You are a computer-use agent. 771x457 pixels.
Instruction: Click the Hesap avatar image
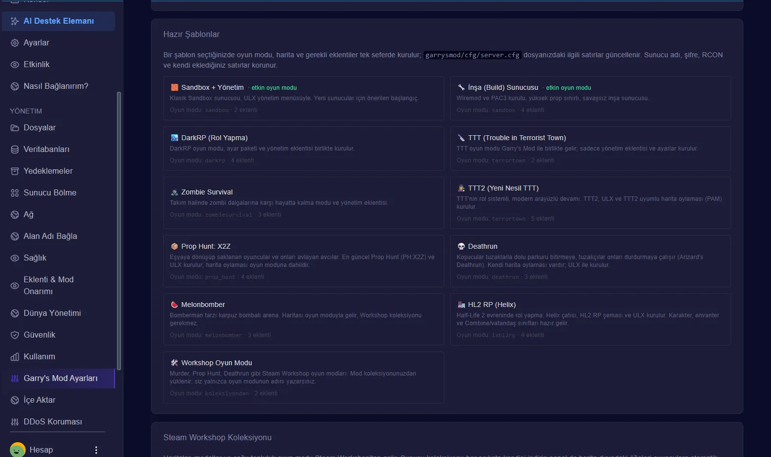pyautogui.click(x=18, y=450)
